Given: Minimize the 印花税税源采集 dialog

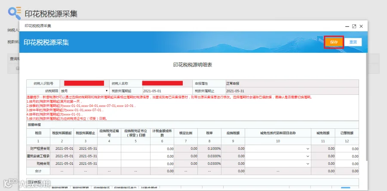Looking at the screenshot, I should coord(347,26).
